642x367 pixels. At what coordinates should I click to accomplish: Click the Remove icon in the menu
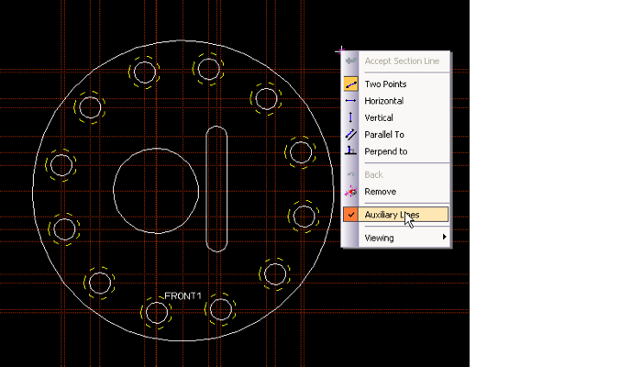350,192
